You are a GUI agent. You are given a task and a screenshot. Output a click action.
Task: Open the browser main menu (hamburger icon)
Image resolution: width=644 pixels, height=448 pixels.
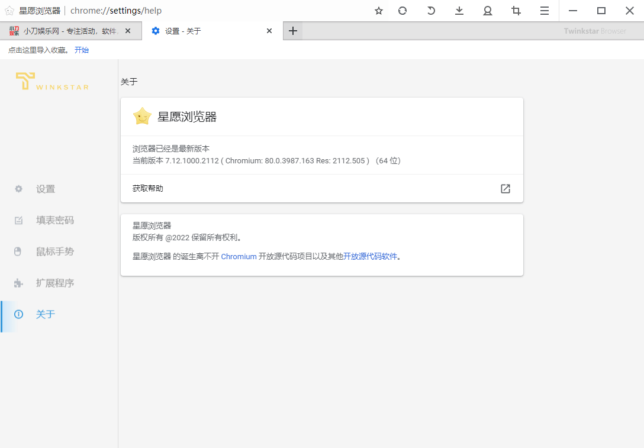point(544,11)
